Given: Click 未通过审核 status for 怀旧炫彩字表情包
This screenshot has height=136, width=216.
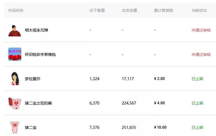Looking at the screenshot, I should pyautogui.click(x=201, y=55).
